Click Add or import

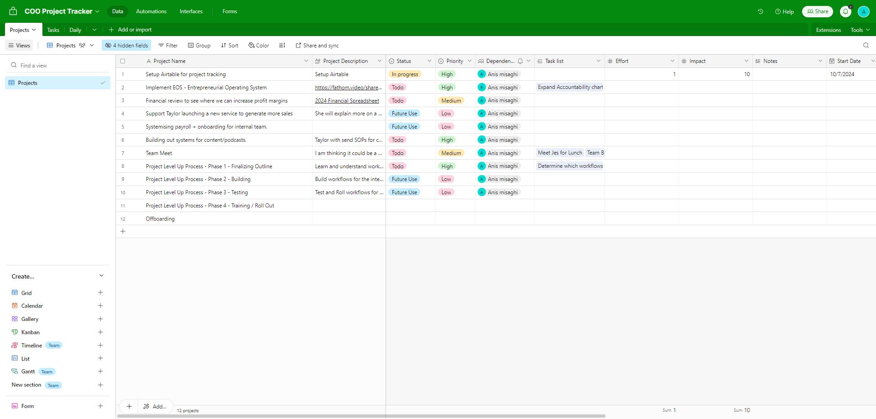click(x=130, y=30)
